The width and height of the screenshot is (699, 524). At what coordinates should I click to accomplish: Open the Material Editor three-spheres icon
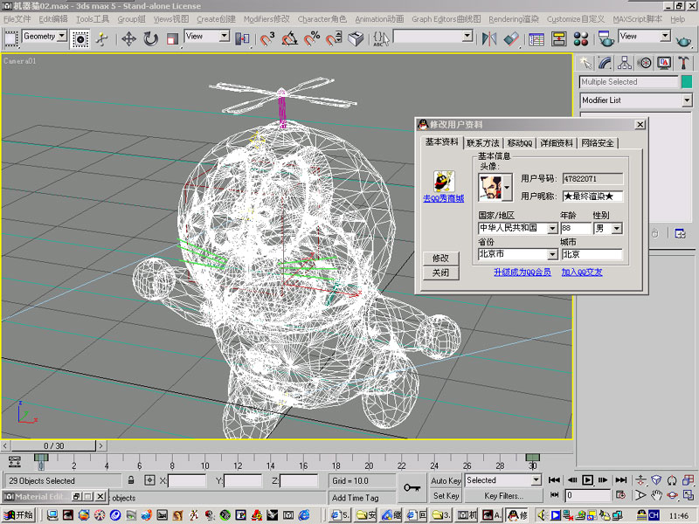click(580, 39)
